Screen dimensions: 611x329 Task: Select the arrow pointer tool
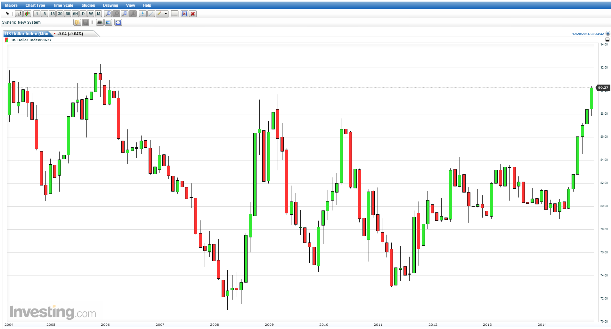tap(8, 14)
